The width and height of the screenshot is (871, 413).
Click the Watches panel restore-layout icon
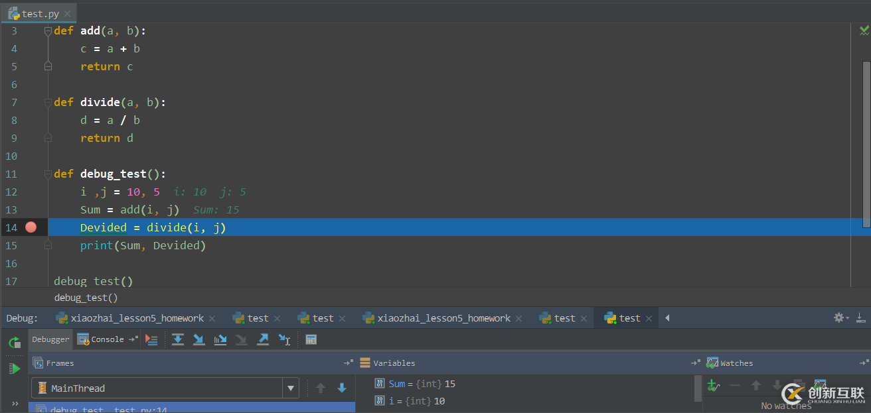864,363
